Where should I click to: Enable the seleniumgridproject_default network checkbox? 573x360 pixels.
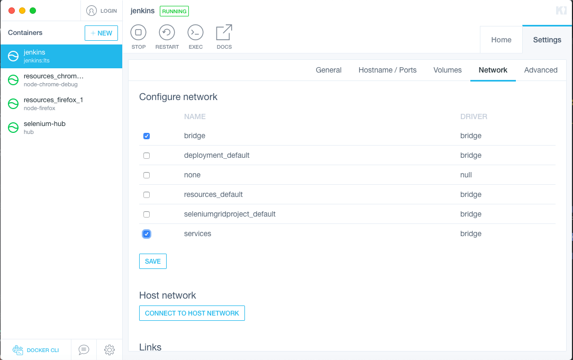(x=147, y=214)
